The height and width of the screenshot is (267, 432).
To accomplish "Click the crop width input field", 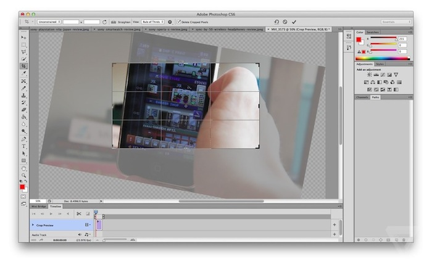I will point(71,22).
